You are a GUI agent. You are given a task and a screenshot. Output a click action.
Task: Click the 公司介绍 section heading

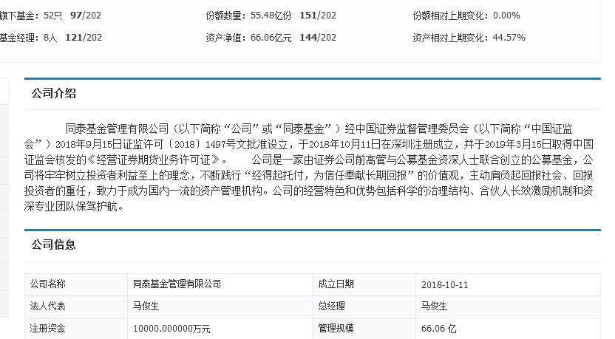coord(54,93)
